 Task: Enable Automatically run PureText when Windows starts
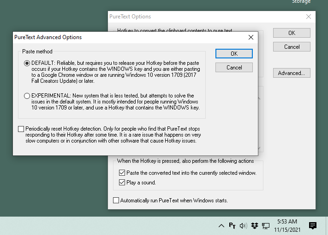click(116, 201)
